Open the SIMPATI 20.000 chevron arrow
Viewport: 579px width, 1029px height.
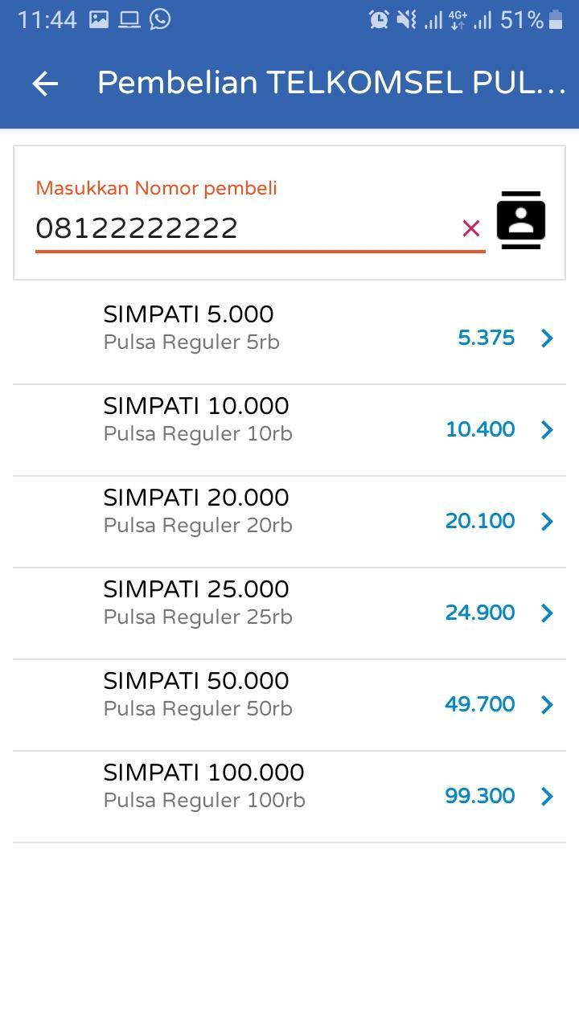point(548,522)
